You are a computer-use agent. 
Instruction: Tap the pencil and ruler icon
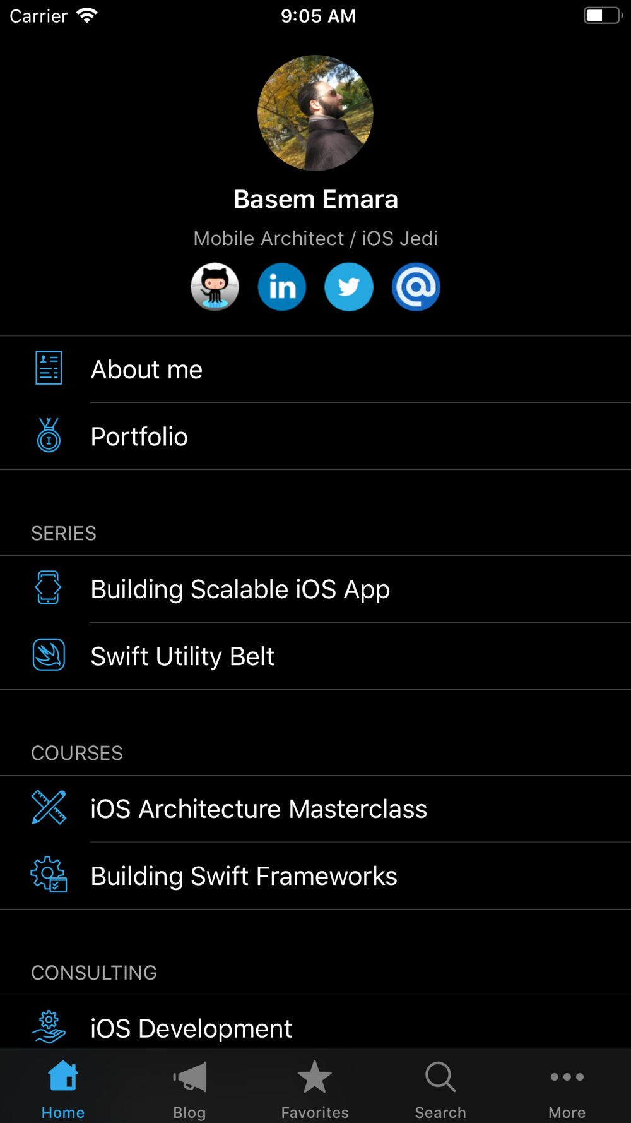coord(49,808)
